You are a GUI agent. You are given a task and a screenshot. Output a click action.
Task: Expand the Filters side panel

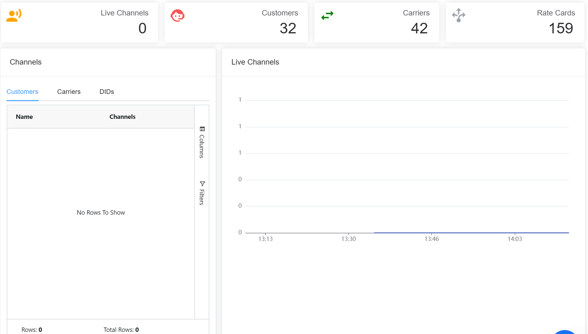click(202, 197)
